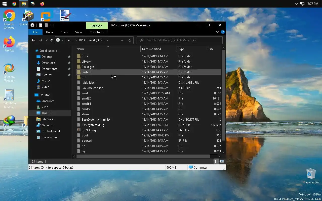Click the horizontal scrollbar in file list
The image size is (322, 201).
tap(143, 156)
